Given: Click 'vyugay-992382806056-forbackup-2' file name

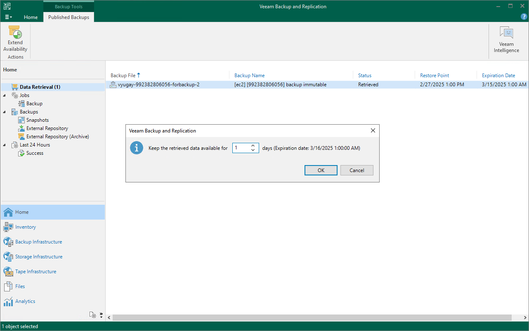Looking at the screenshot, I should [159, 85].
